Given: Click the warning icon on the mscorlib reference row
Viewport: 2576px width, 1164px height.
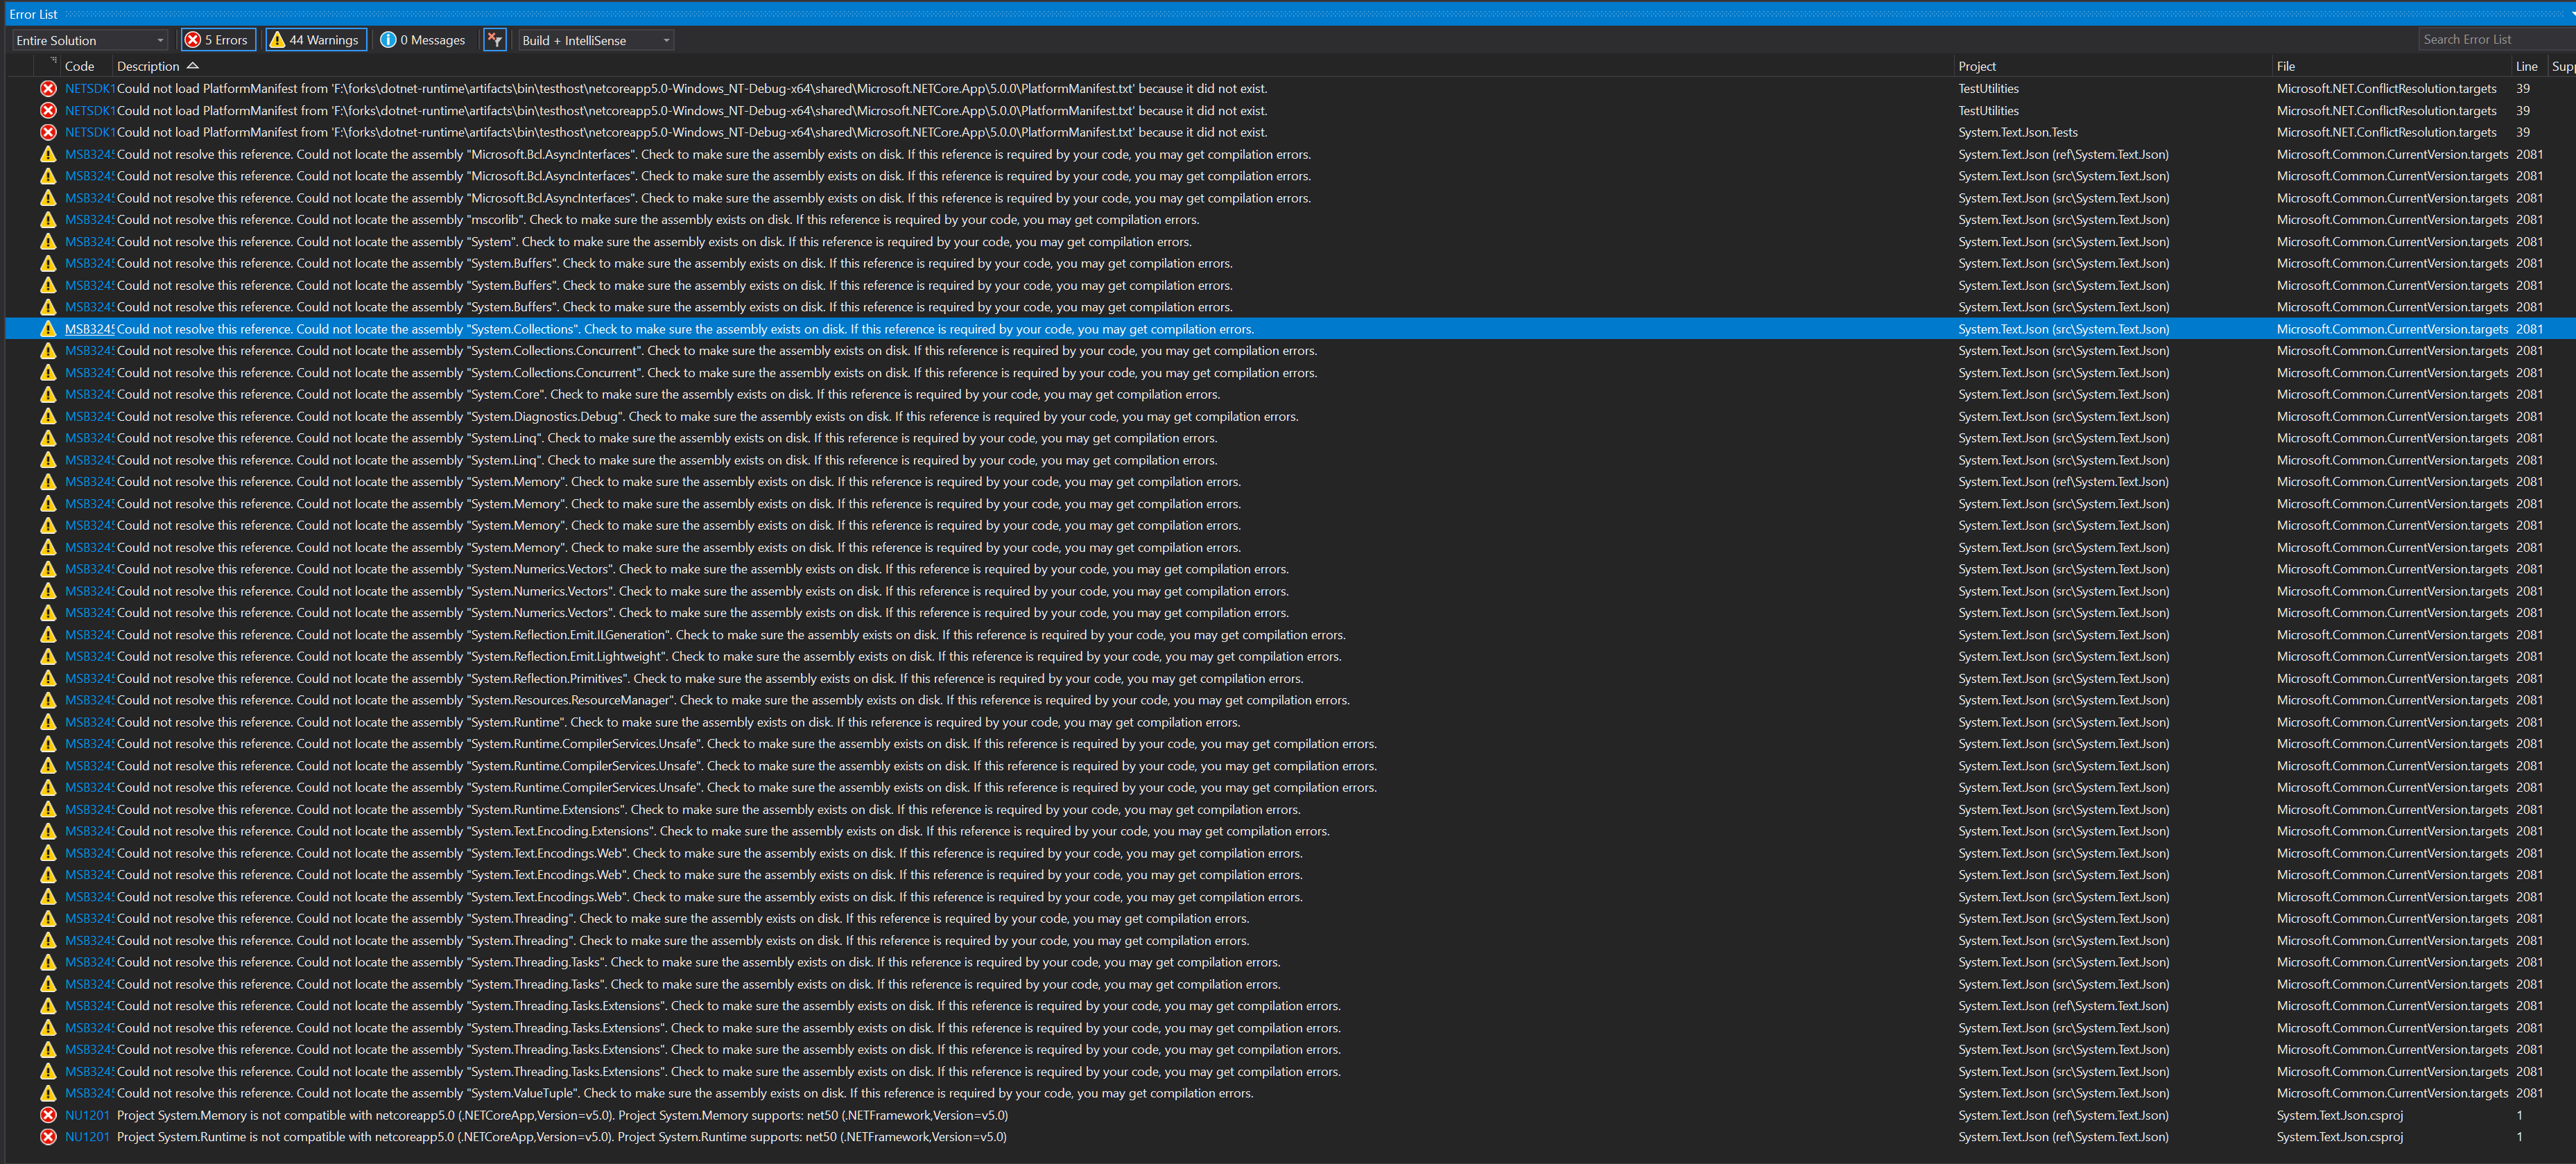Looking at the screenshot, I should click(48, 219).
